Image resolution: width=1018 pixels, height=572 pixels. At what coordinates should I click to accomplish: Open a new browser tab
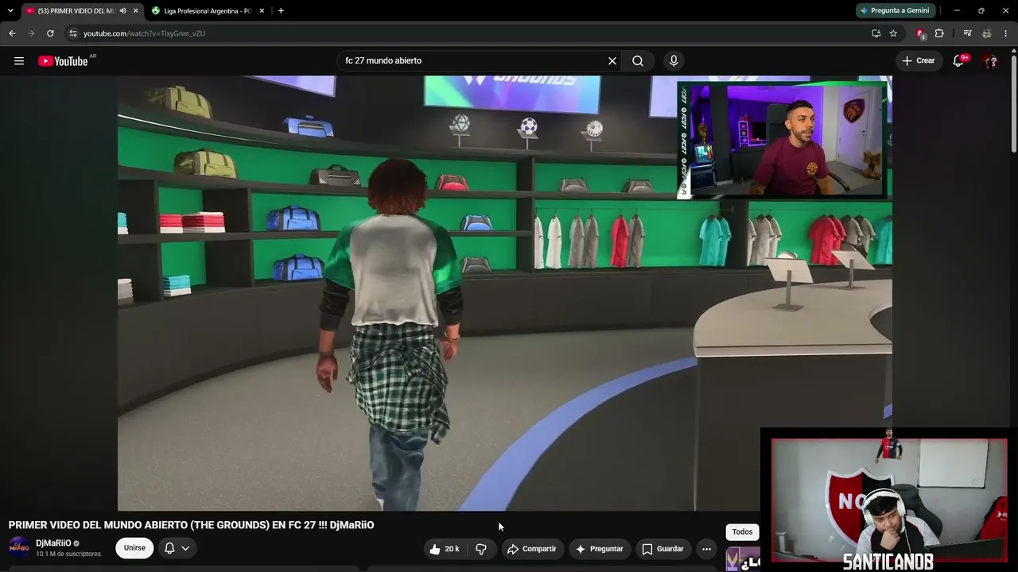pos(281,11)
